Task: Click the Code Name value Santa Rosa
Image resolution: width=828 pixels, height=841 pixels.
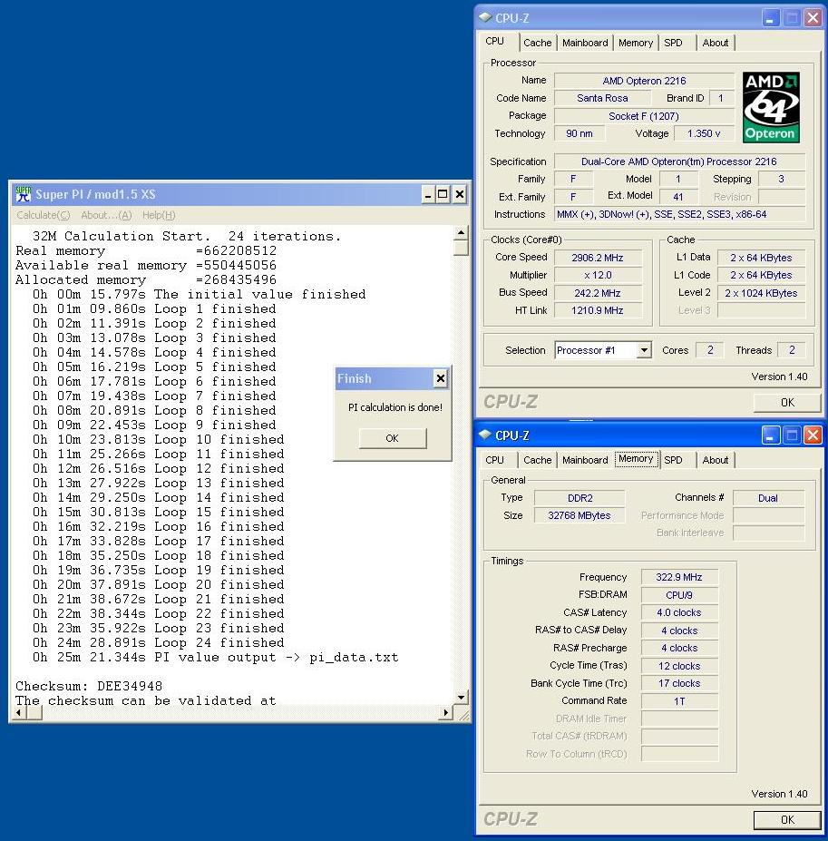Action: pos(602,98)
